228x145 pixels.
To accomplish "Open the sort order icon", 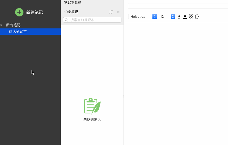I will click(111, 12).
